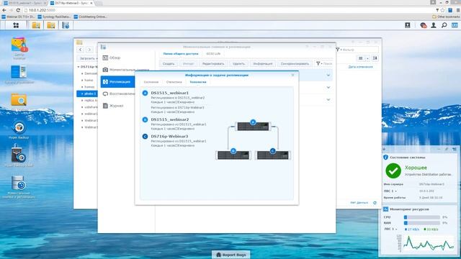
Task: Switch to Папка общего доступа tab
Action: click(x=181, y=54)
